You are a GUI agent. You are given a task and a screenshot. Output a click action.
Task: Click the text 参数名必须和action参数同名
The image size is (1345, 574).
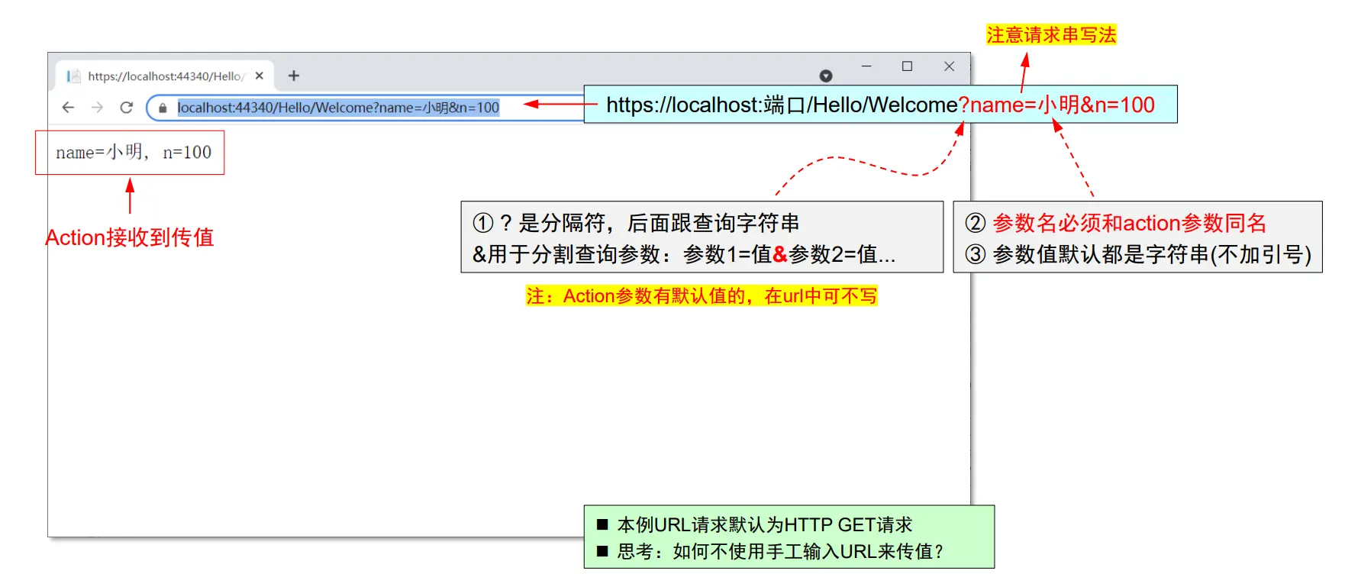tap(1130, 223)
